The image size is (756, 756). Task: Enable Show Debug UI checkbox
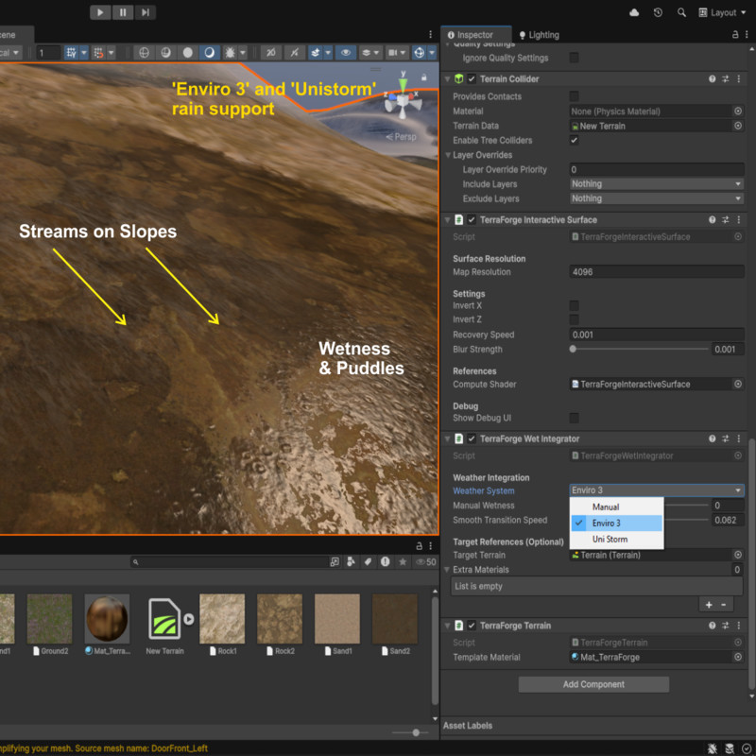tap(574, 418)
